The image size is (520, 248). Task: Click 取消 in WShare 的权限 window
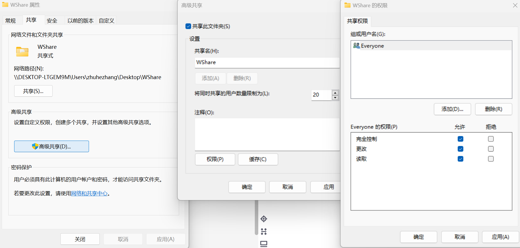(460, 237)
